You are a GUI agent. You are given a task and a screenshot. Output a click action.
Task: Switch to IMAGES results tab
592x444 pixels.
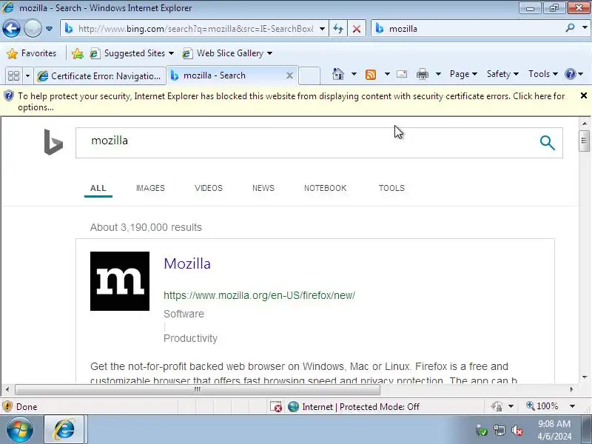point(150,188)
